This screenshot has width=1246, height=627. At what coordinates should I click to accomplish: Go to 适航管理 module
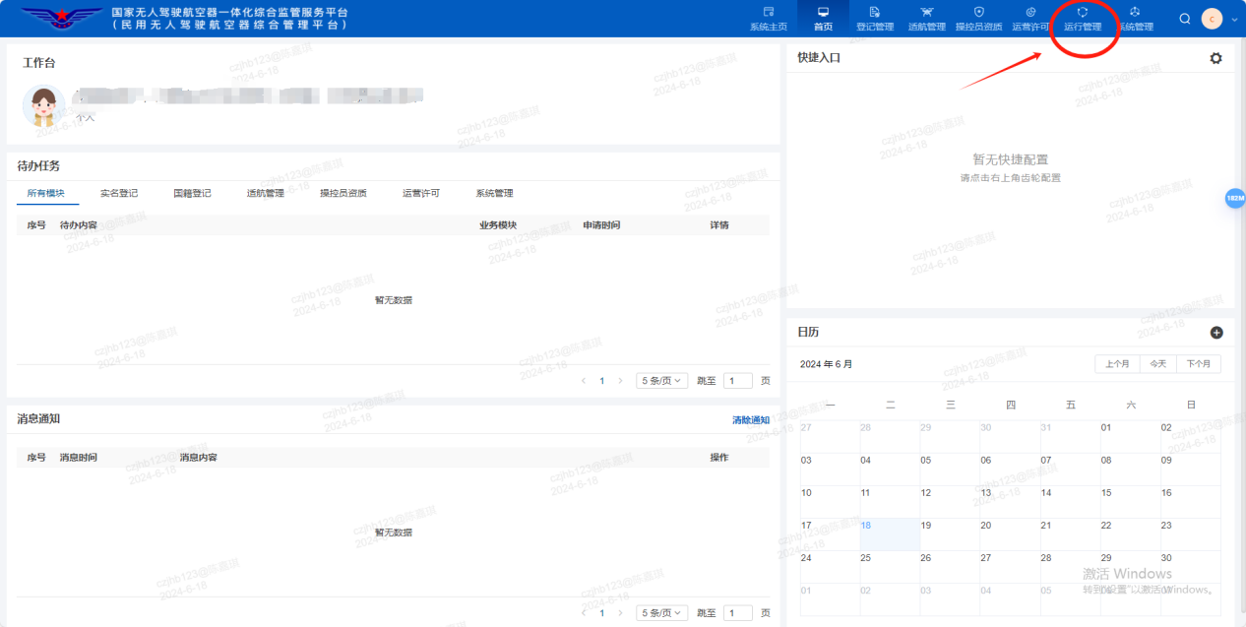[x=926, y=19]
